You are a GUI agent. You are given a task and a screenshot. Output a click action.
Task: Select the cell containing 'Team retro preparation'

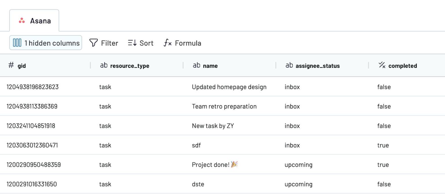point(224,106)
